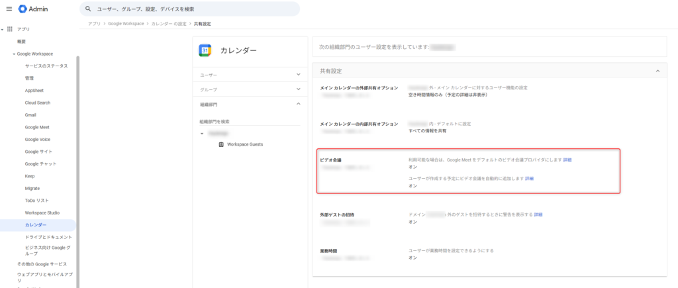Click the Calendar app icon

[205, 50]
